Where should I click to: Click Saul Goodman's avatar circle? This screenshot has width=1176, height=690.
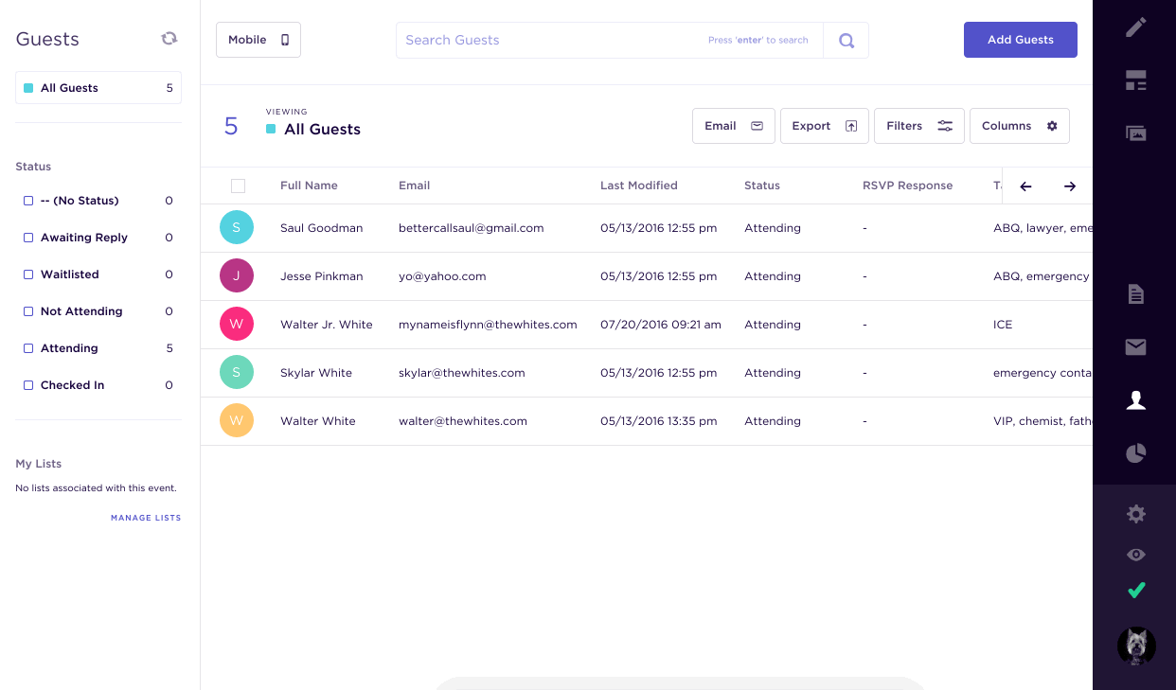point(237,228)
